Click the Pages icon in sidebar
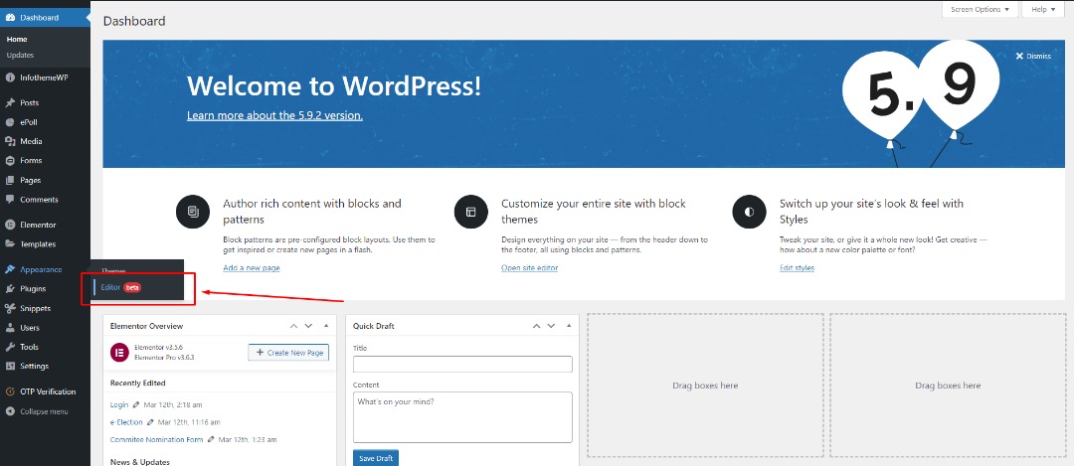This screenshot has width=1074, height=466. point(10,180)
